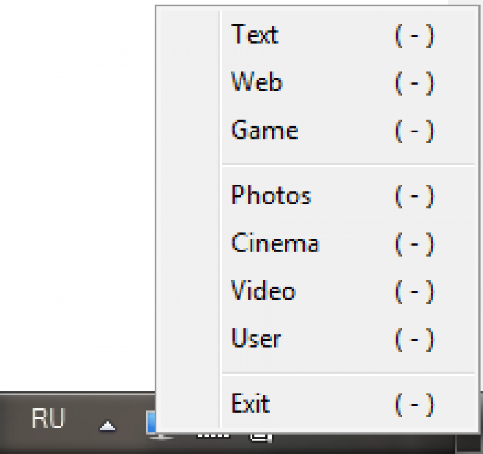Click the ( - ) hotkey label beside Exit
The height and width of the screenshot is (454, 483).
pyautogui.click(x=414, y=404)
